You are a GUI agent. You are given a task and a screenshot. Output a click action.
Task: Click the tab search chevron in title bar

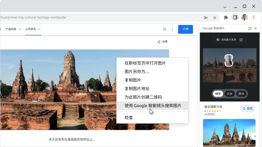click(225, 7)
